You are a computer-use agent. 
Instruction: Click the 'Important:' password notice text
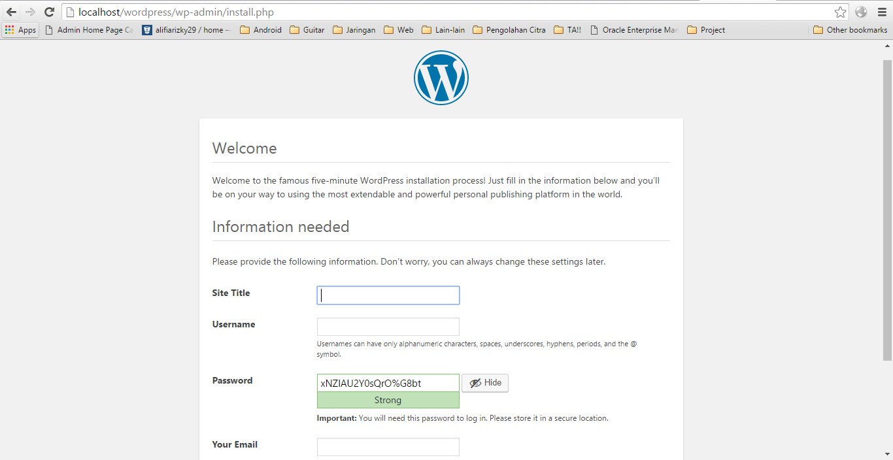click(462, 418)
